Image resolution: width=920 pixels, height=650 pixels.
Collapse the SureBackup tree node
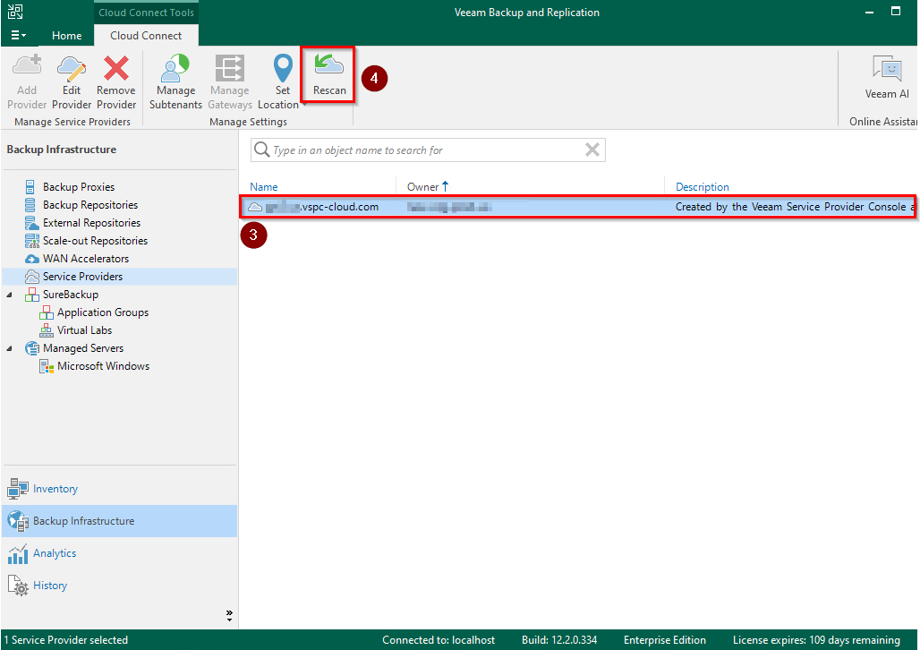click(9, 295)
